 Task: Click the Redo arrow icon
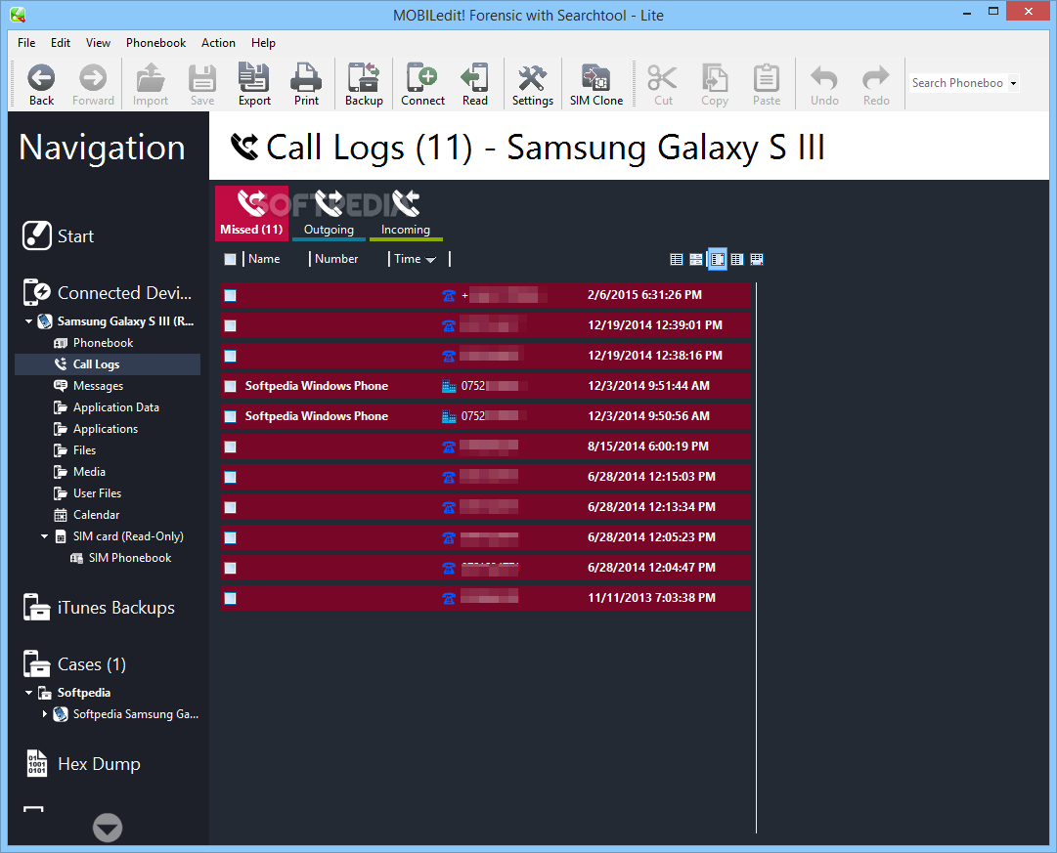tap(876, 78)
